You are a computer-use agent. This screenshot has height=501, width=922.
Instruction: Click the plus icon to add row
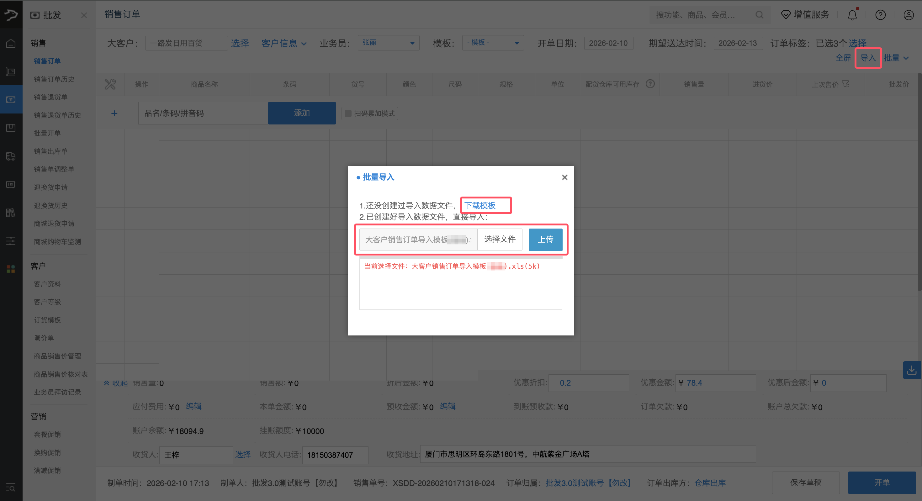point(114,113)
